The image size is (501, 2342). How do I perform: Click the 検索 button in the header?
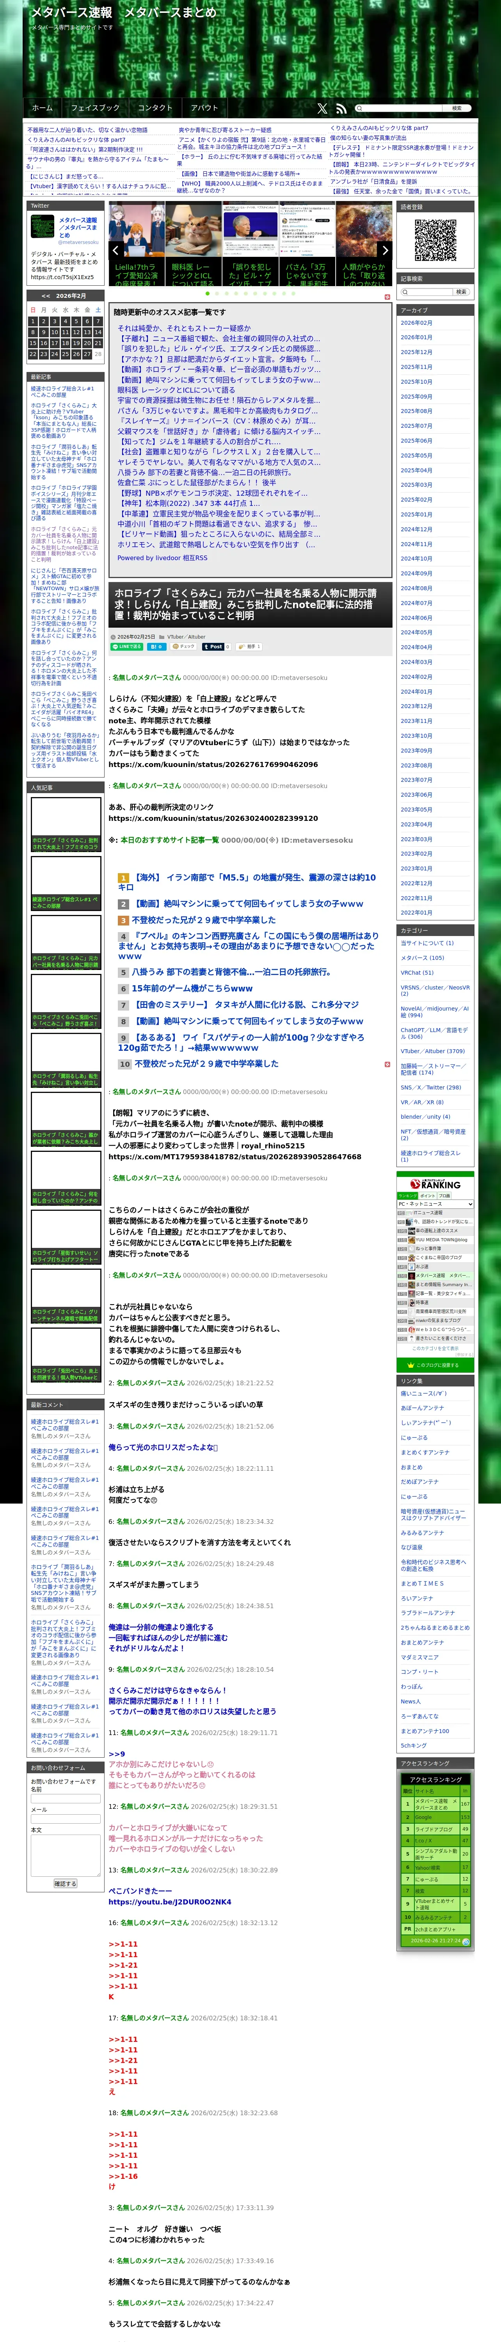(457, 108)
